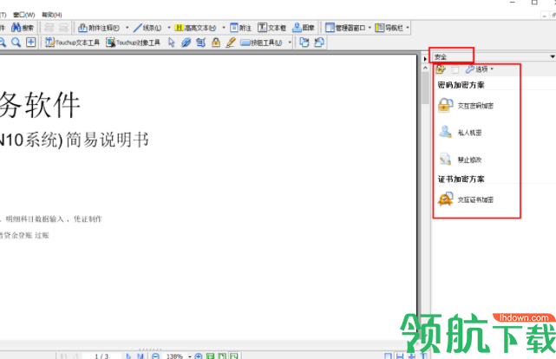Jump to the last page
The image size is (556, 359).
[141, 356]
